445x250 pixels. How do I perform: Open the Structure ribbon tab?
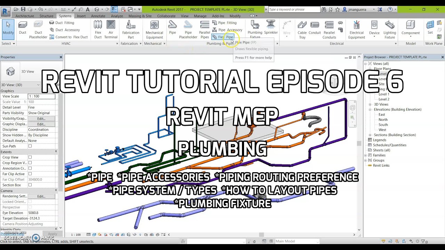[x=46, y=16]
